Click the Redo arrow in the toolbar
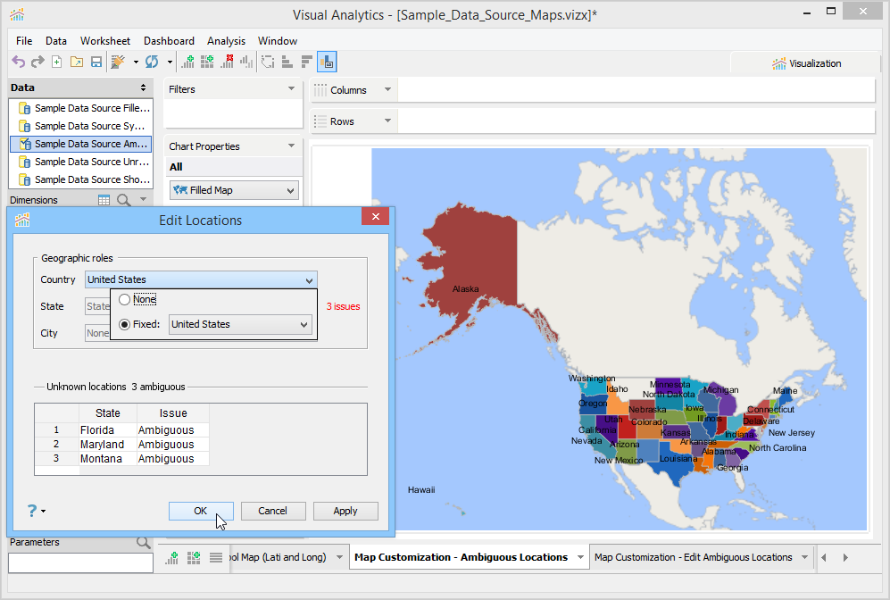The image size is (890, 600). [37, 62]
